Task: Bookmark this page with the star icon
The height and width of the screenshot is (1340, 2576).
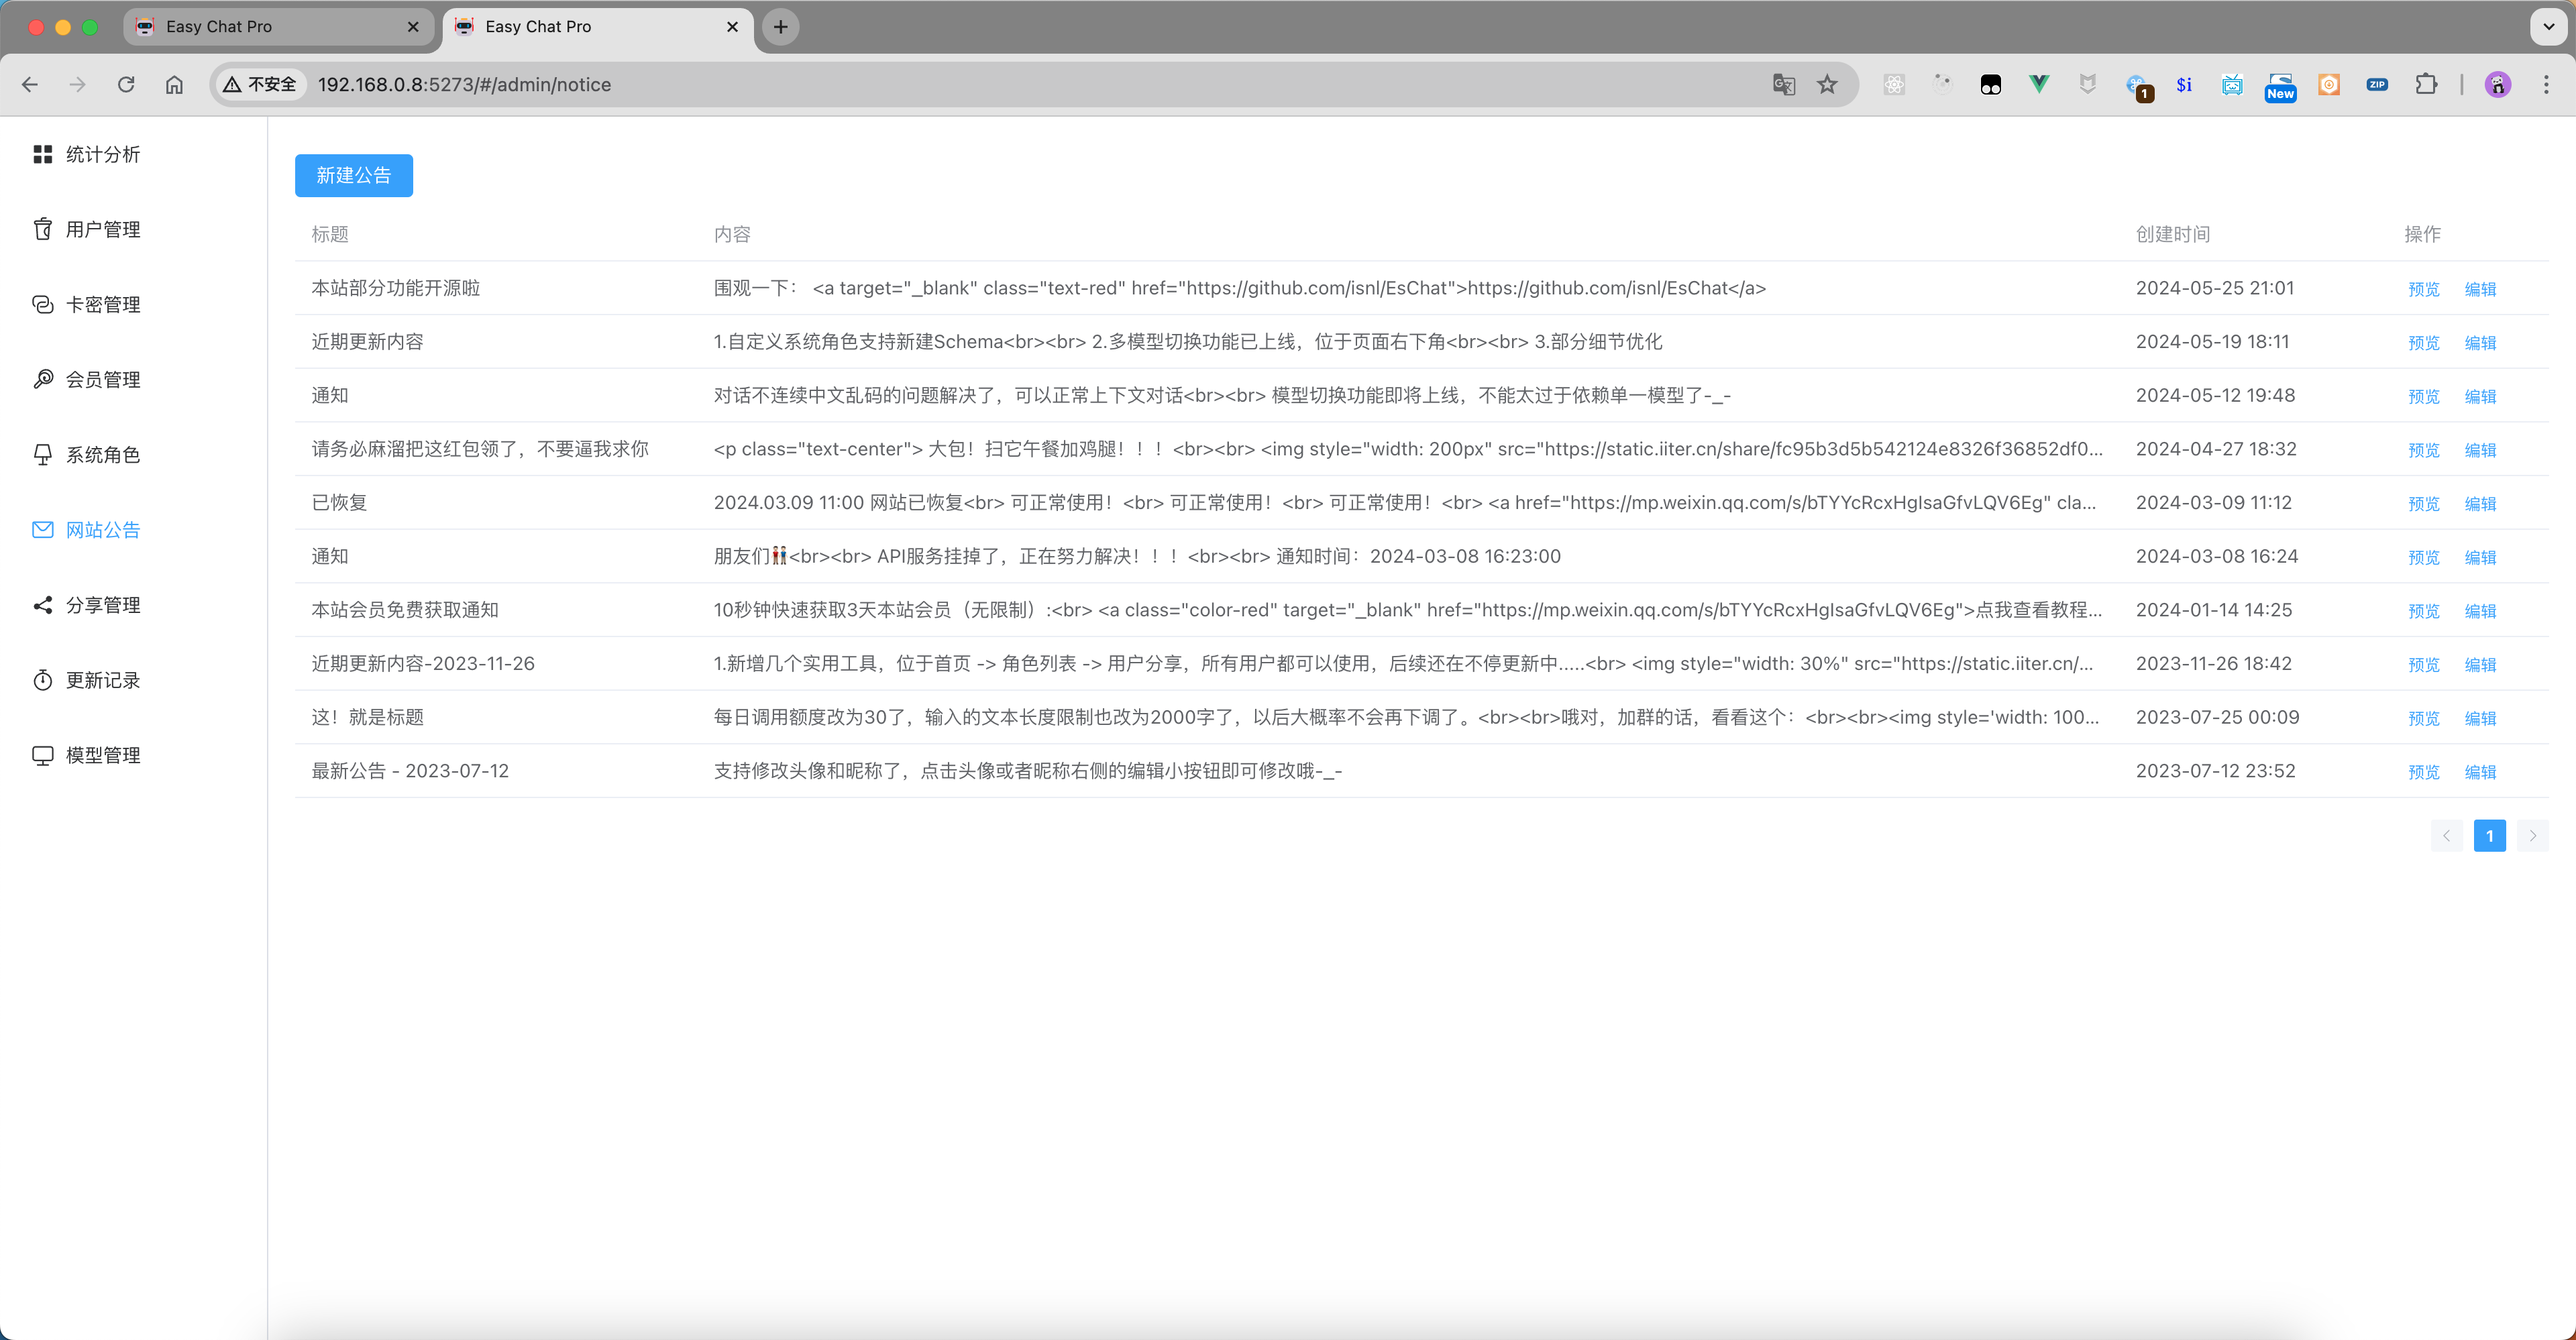Action: pyautogui.click(x=1827, y=84)
